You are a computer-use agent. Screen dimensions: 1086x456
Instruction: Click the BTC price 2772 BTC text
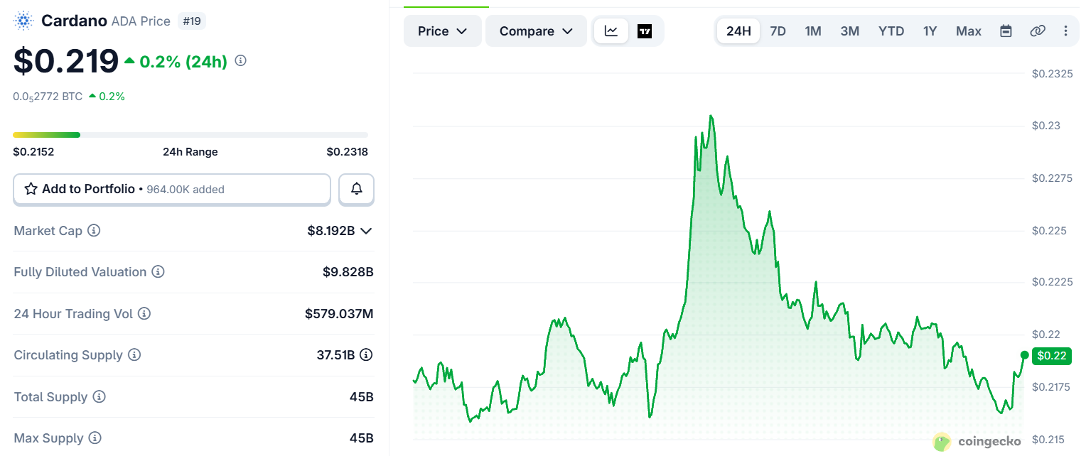click(x=48, y=97)
